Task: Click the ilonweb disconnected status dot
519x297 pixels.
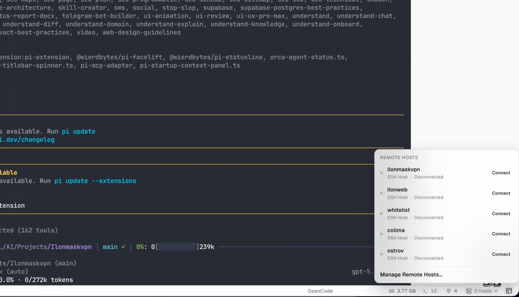Action: tap(381, 193)
